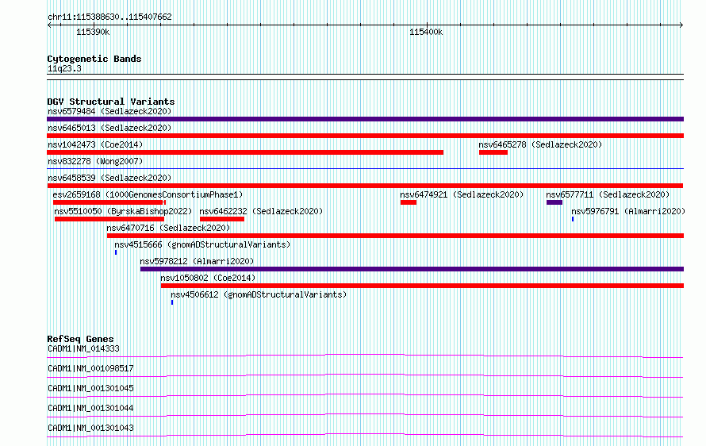
Task: Select the short red nsv6465278 bar
Action: coord(493,152)
